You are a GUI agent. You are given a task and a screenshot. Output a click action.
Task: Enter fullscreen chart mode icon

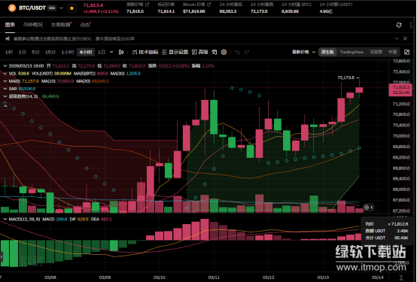(406, 52)
